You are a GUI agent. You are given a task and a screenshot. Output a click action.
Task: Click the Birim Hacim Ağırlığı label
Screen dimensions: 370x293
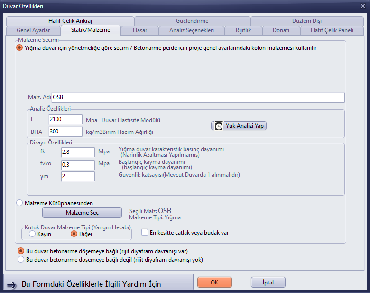pyautogui.click(x=128, y=132)
